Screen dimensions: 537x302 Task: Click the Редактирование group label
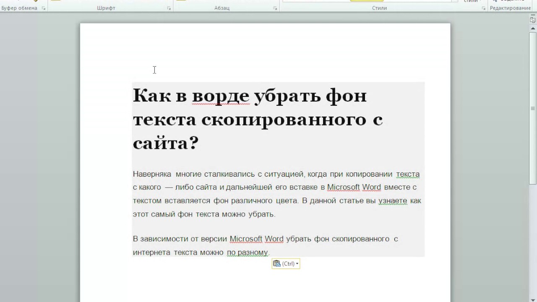click(x=510, y=8)
